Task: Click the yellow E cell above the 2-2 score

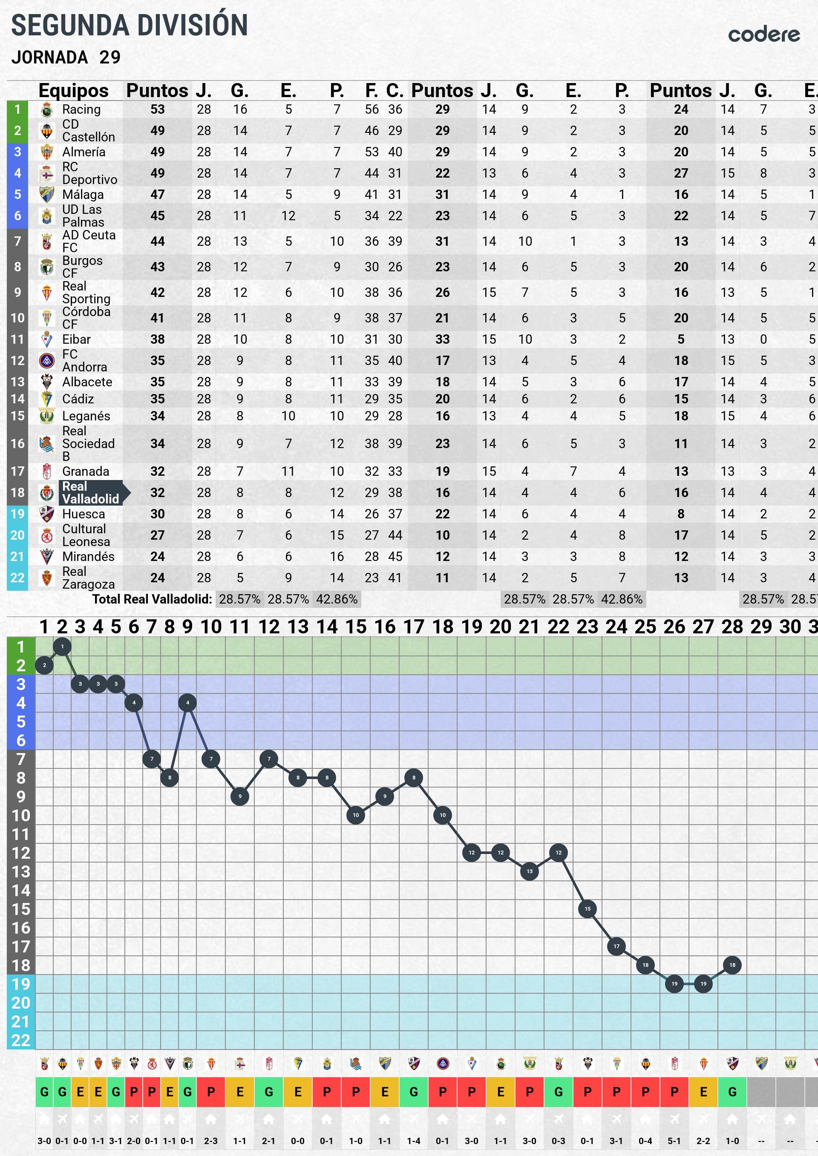Action: point(703,1092)
